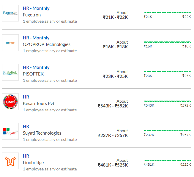Click the ₹237K - ₹257K salary amount
Screen dimensions: 194x177
pos(113,136)
